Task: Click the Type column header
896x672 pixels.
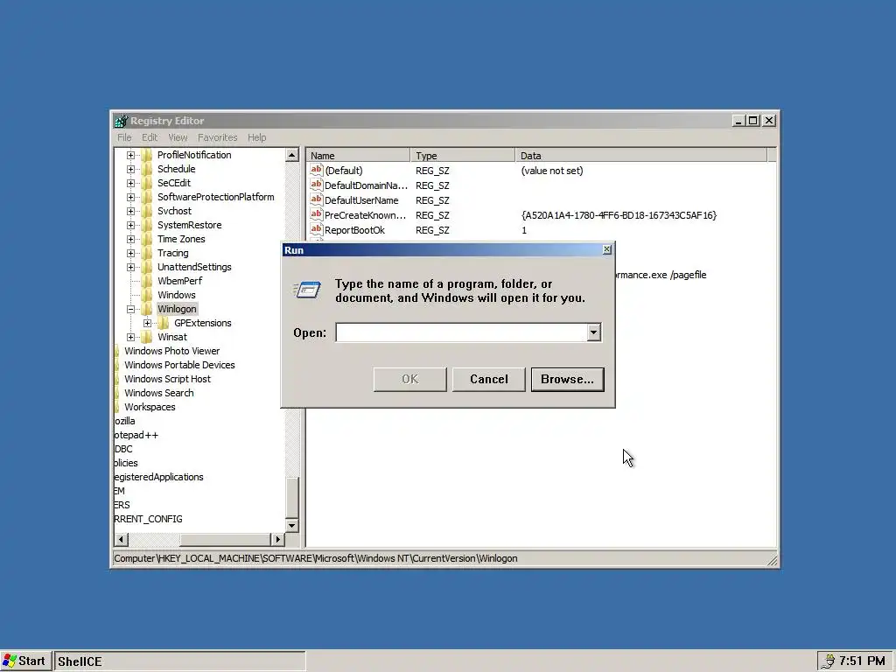Action: (x=463, y=156)
